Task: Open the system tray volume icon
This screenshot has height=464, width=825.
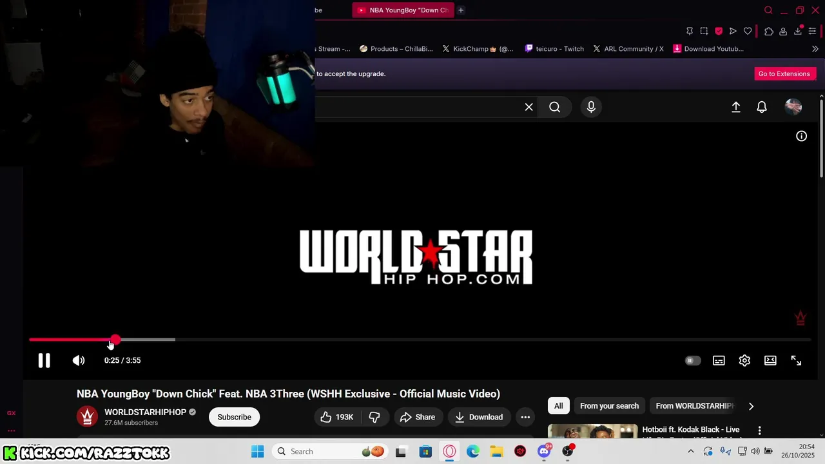Action: click(x=755, y=451)
